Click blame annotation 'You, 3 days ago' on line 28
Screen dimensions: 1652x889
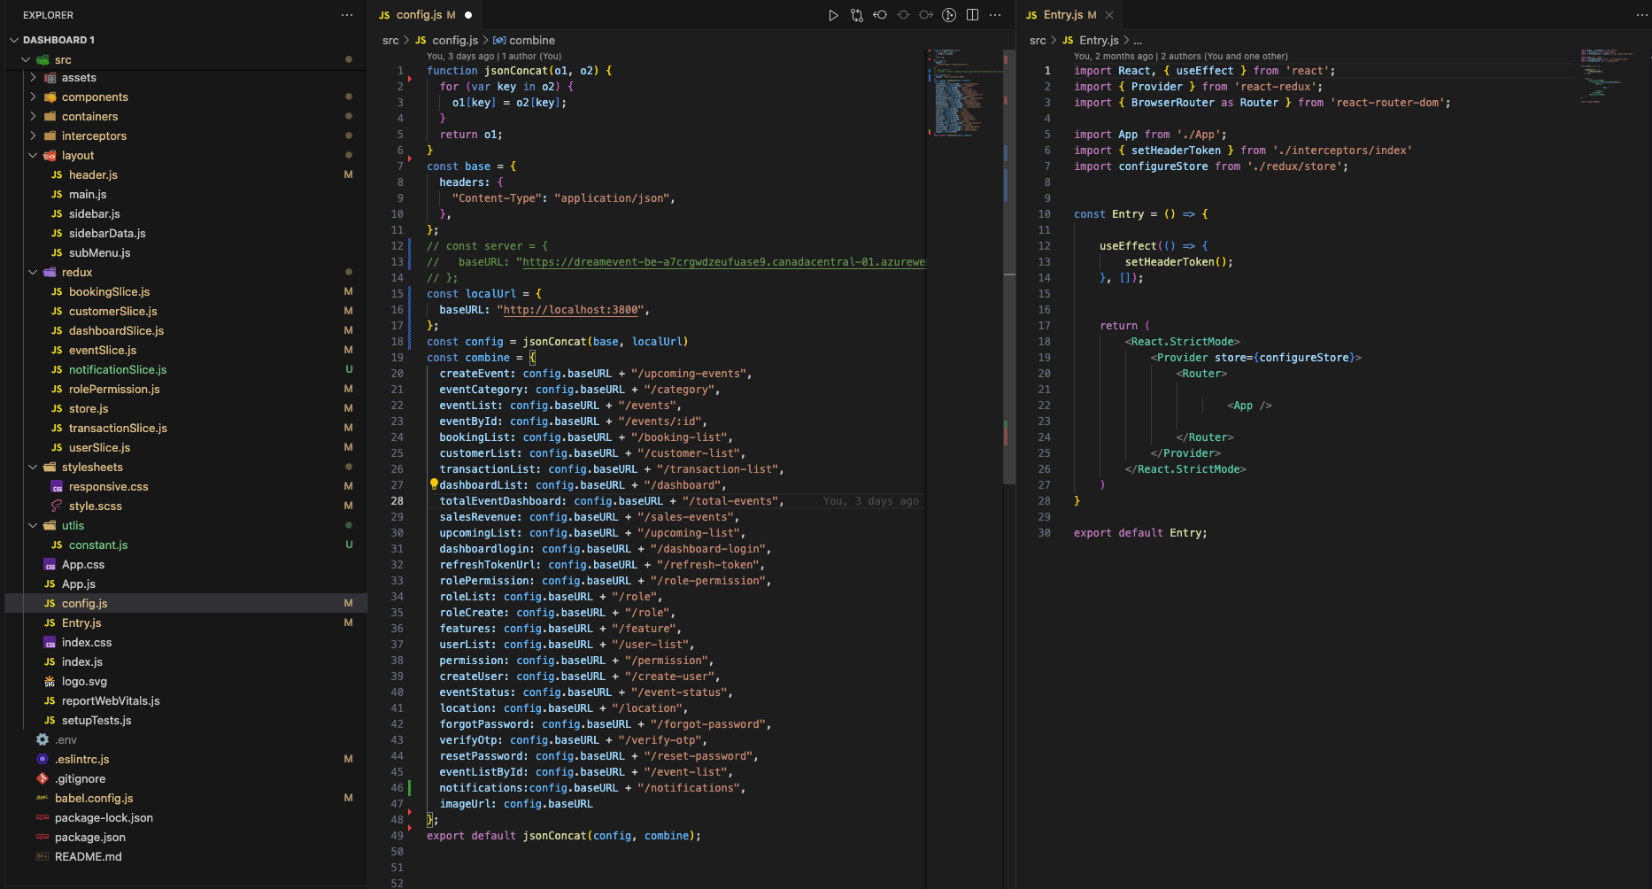871,501
